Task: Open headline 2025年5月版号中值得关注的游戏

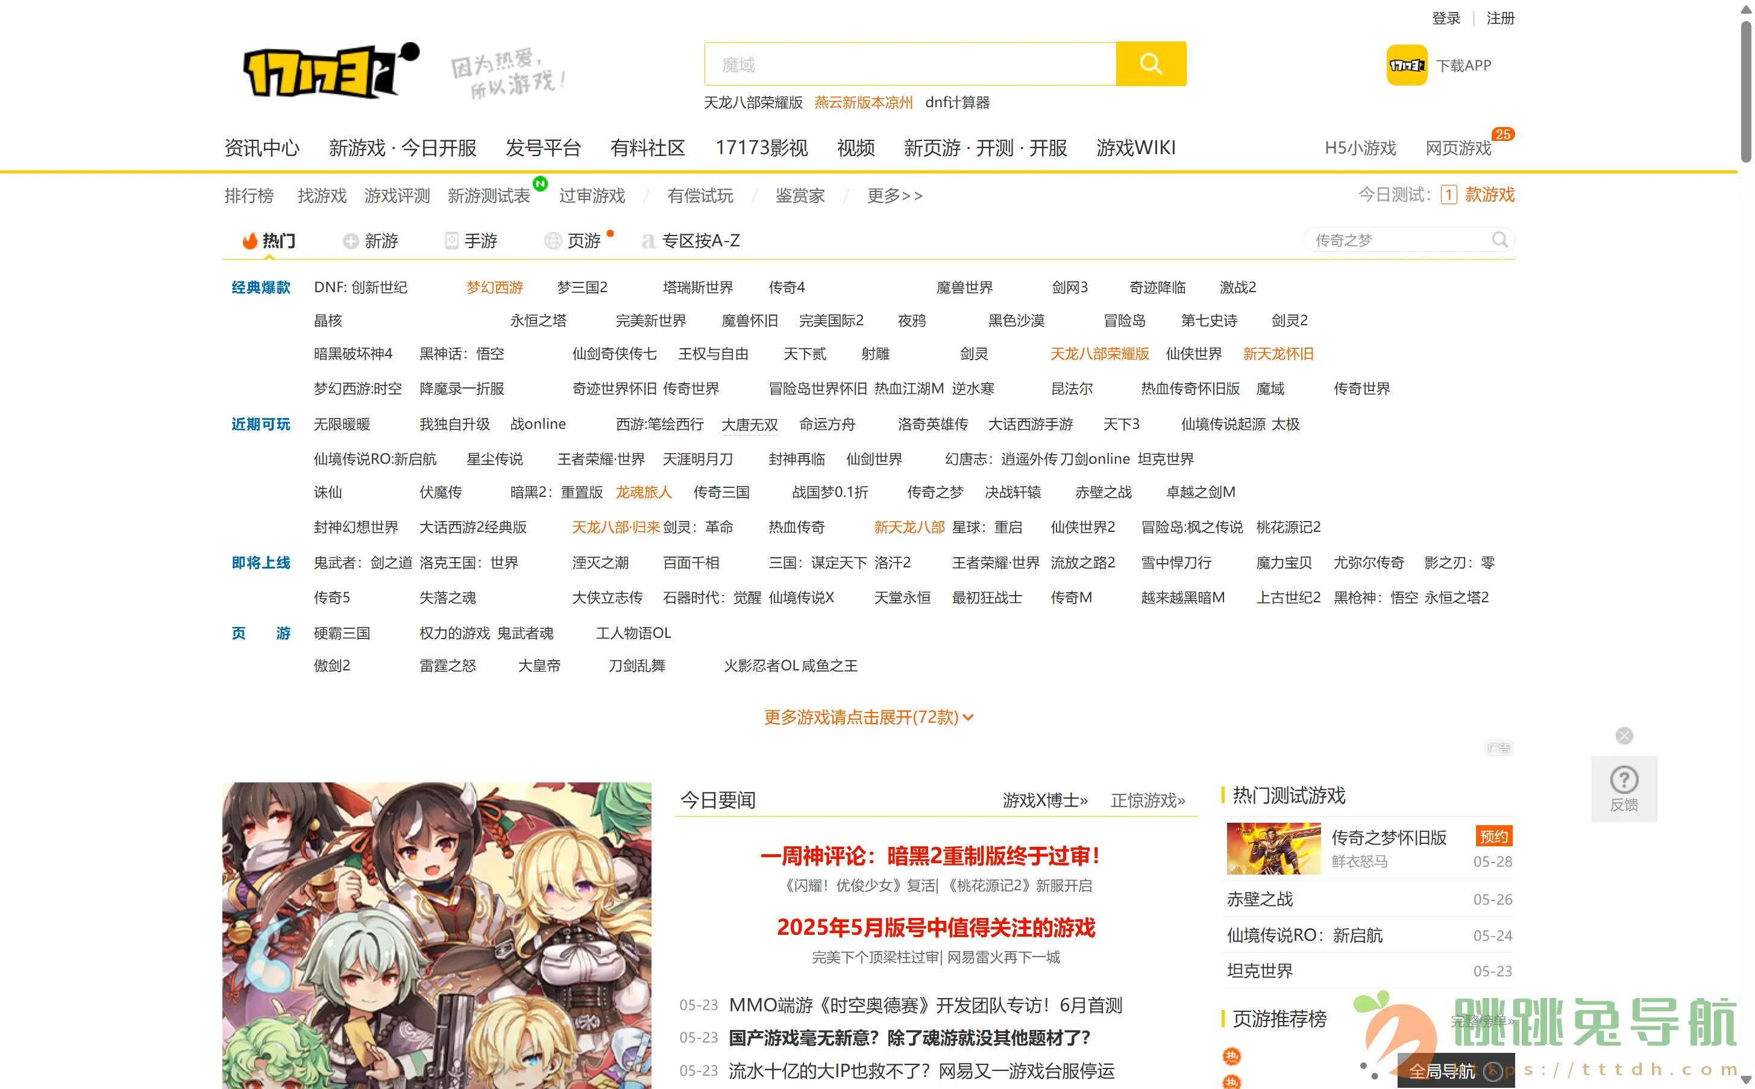Action: coord(935,927)
